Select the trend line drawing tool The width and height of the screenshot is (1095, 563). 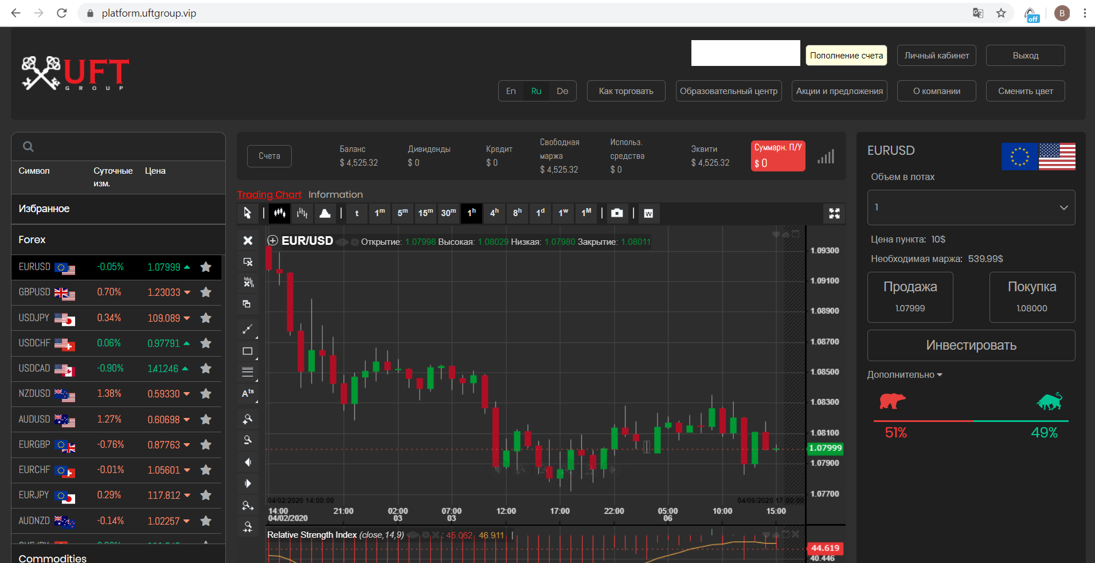(x=248, y=329)
